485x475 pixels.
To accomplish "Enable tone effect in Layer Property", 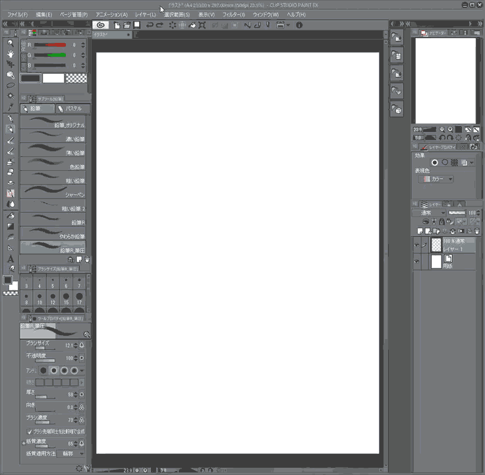I will click(454, 162).
